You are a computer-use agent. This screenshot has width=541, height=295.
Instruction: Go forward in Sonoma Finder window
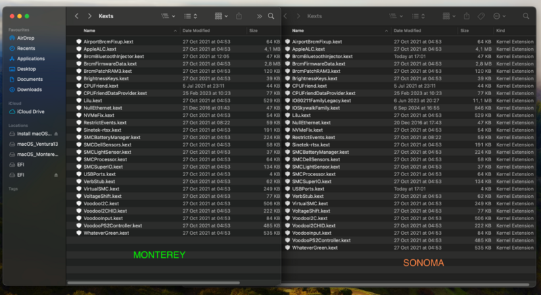[x=298, y=16]
